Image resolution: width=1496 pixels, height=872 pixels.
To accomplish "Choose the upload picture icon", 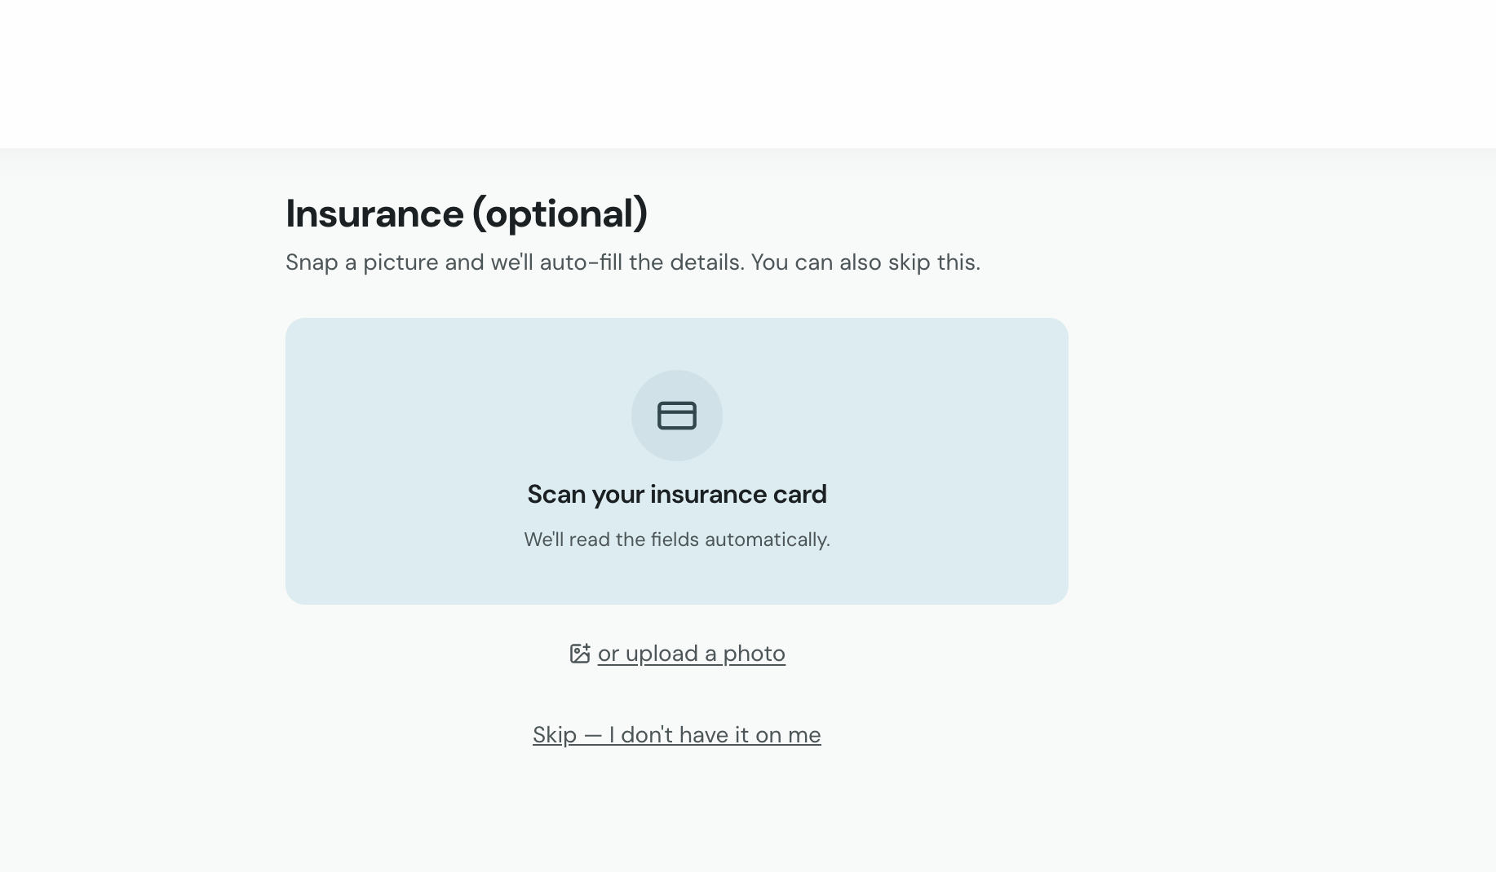I will coord(580,654).
